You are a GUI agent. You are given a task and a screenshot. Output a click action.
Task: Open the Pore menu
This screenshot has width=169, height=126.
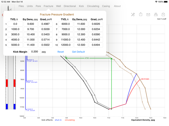[x=38, y=6]
